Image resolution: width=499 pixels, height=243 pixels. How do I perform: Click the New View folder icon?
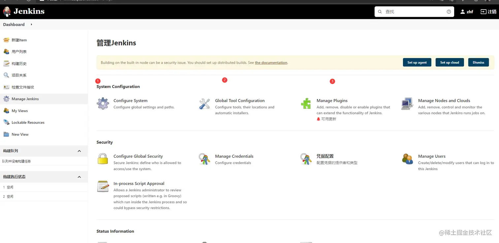coord(6,134)
